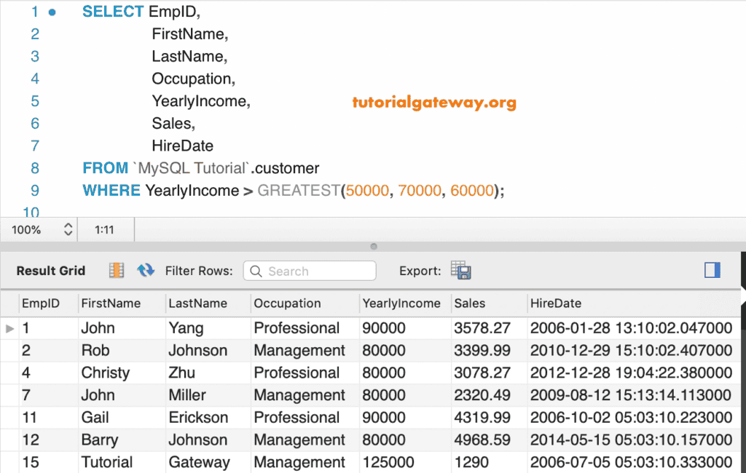Select the EmpID cell '15'
Screen dimensions: 746x473
coord(31,462)
